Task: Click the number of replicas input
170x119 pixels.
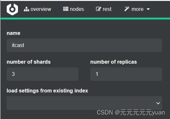Action: click(x=126, y=74)
